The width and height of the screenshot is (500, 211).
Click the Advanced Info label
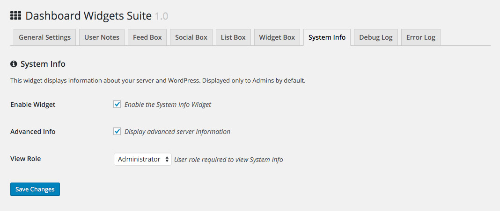coord(33,132)
